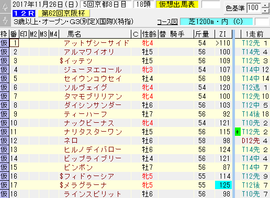Select the 12R race number tab
This screenshot has width=270, height=198.
click(24, 13)
